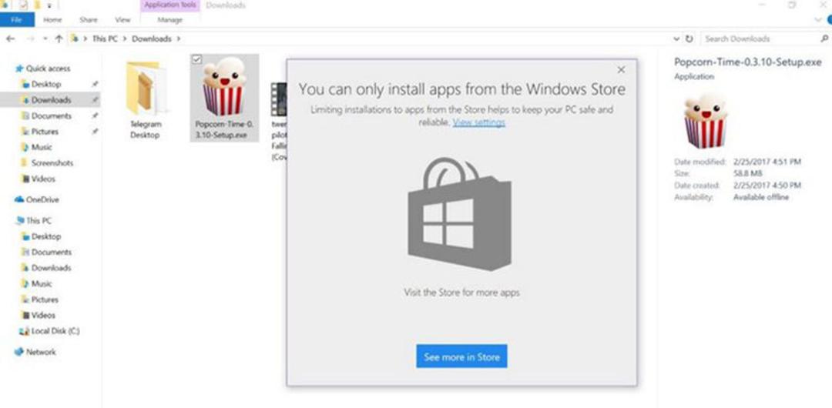Click the quick access toolbar properties icon
Viewport: 832px width, 408px height.
click(24, 5)
